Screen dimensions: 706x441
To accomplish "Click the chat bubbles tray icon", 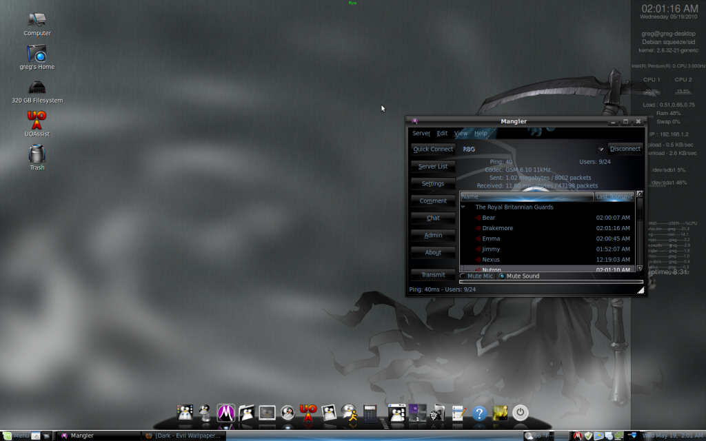I will pos(609,435).
